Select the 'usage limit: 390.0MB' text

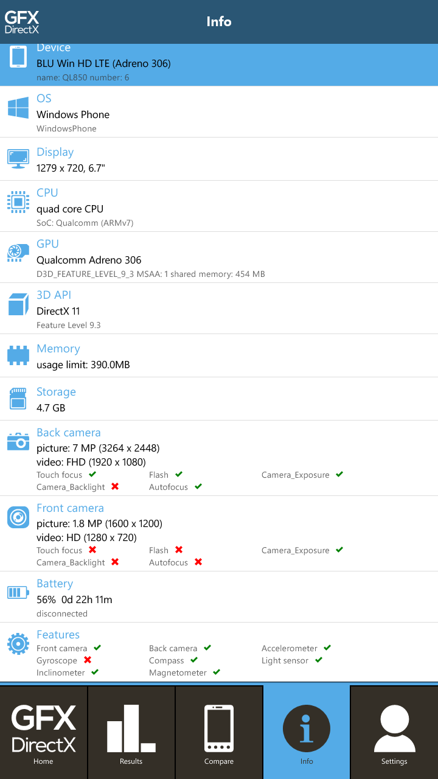[83, 365]
